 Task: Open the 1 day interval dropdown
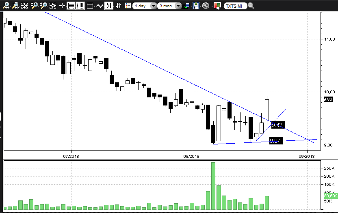145,6
